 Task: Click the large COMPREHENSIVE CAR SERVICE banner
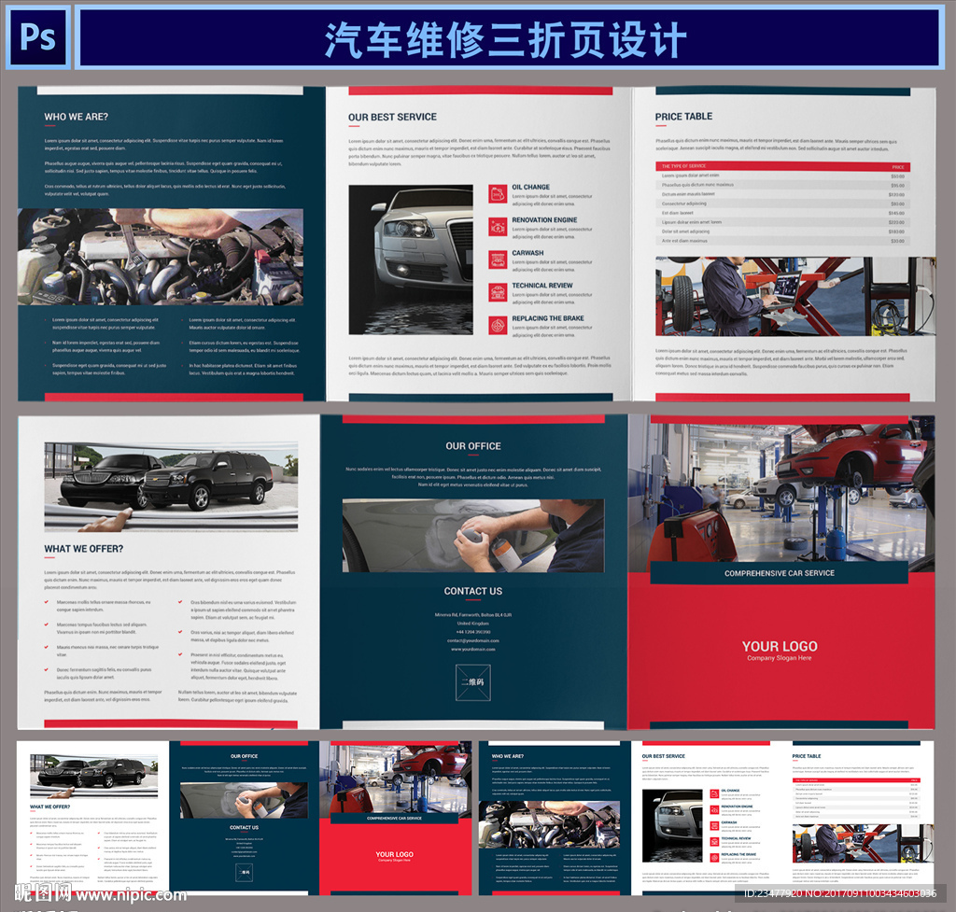(780, 573)
